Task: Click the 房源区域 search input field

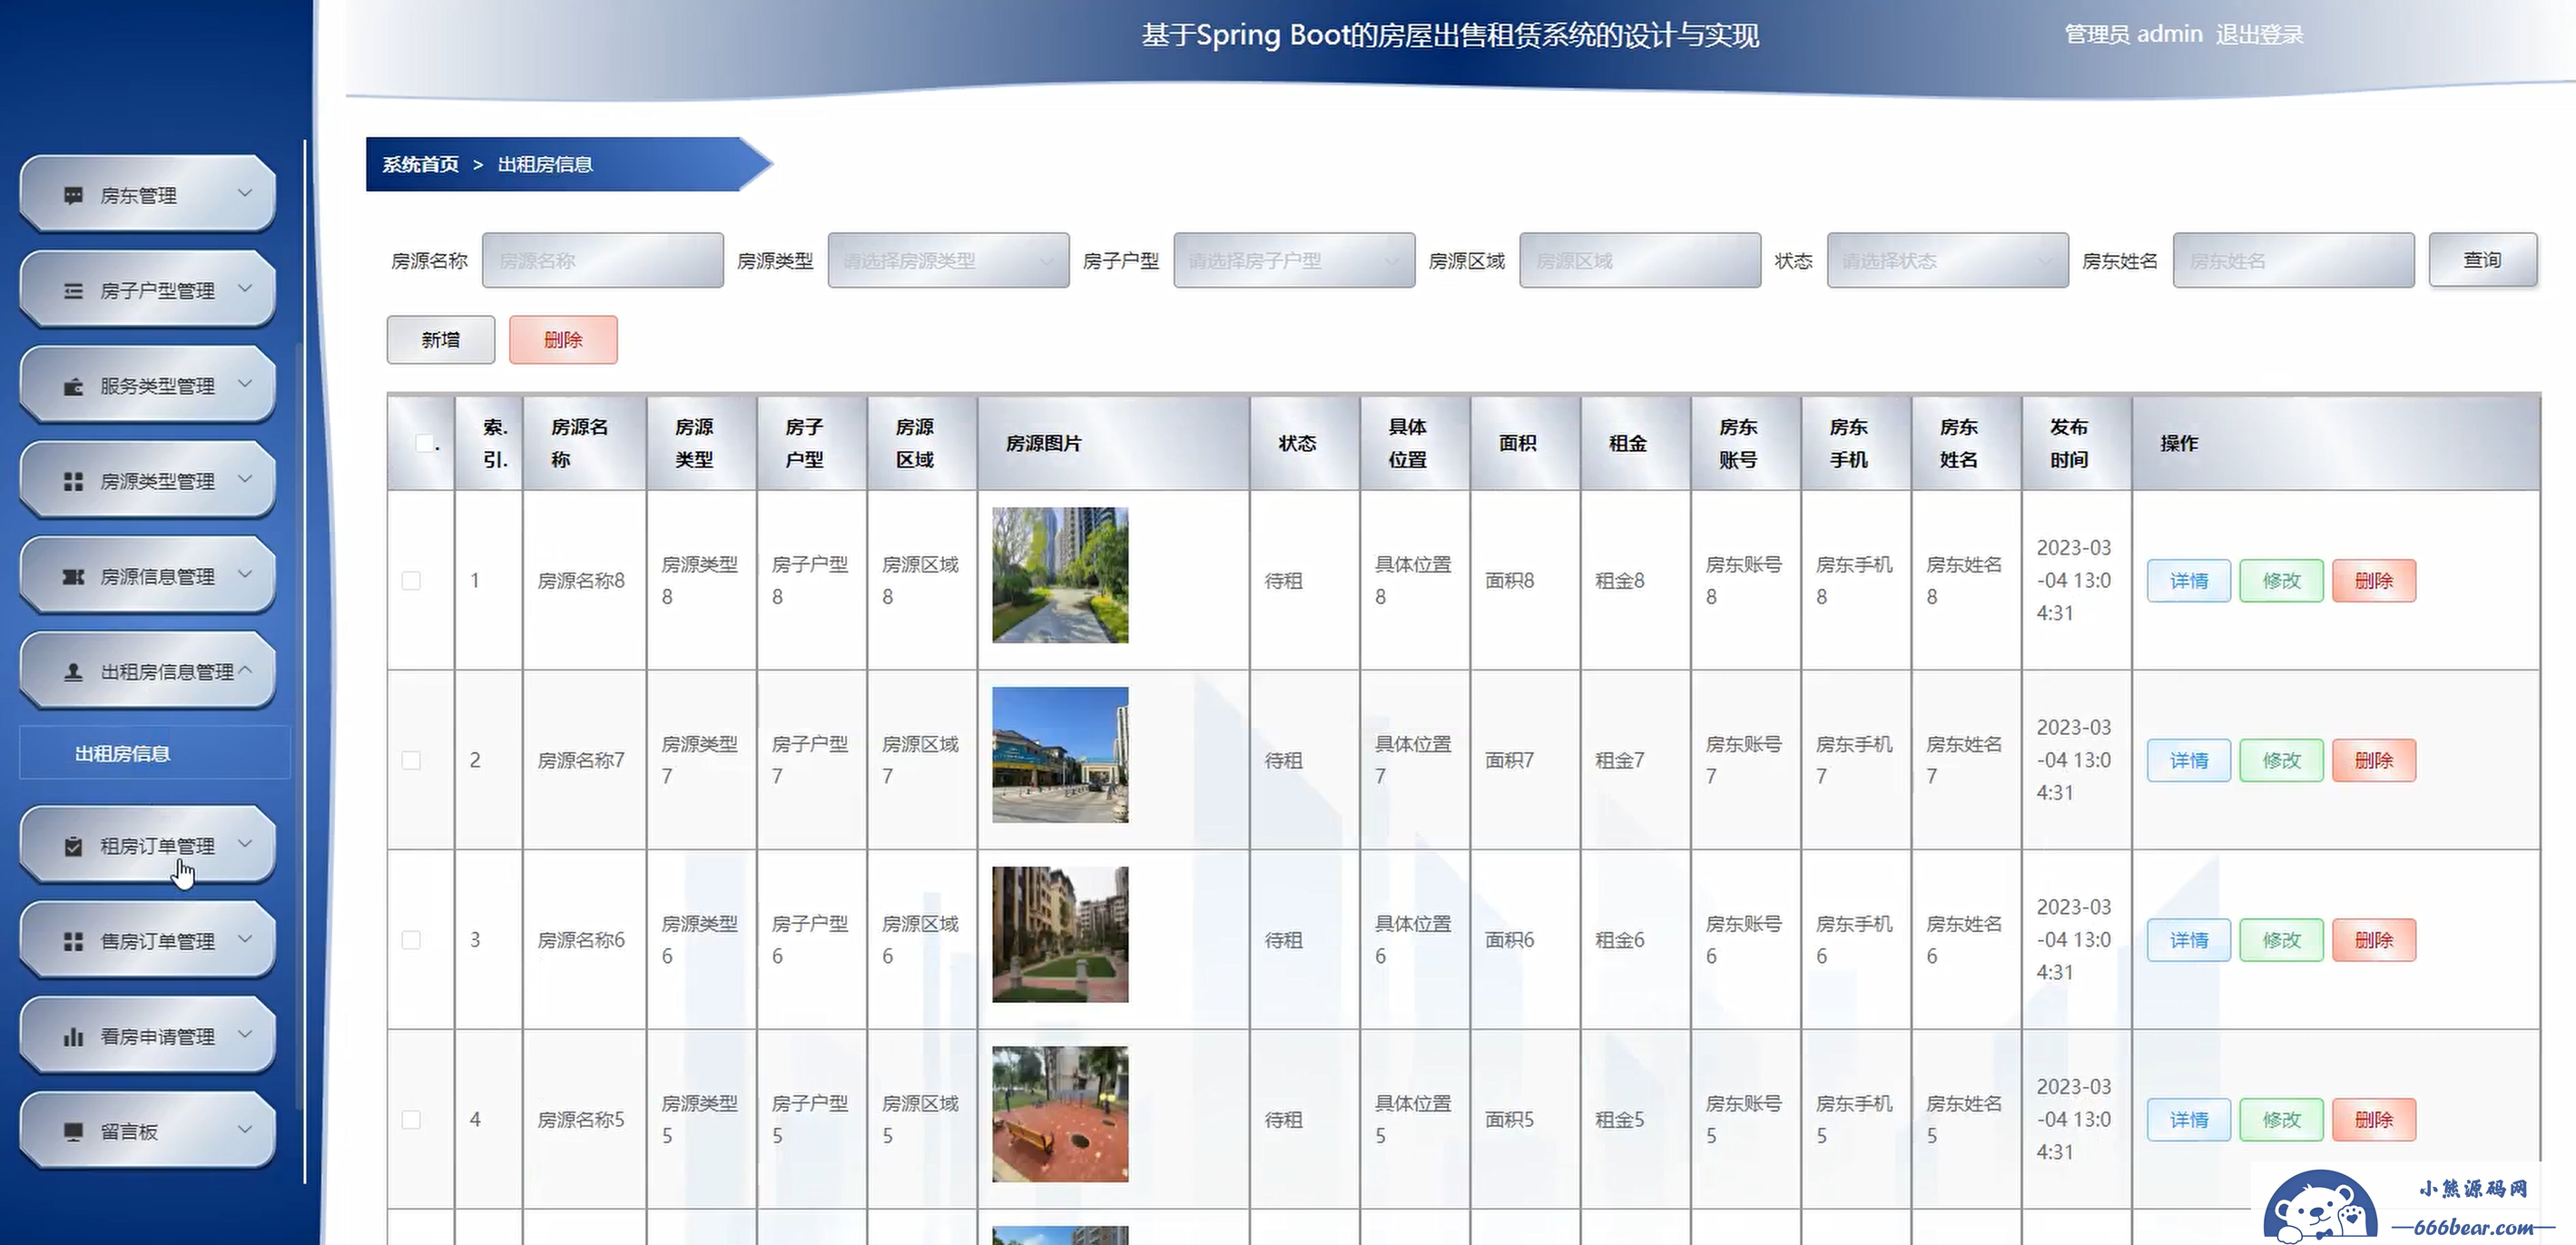Action: pos(1640,261)
